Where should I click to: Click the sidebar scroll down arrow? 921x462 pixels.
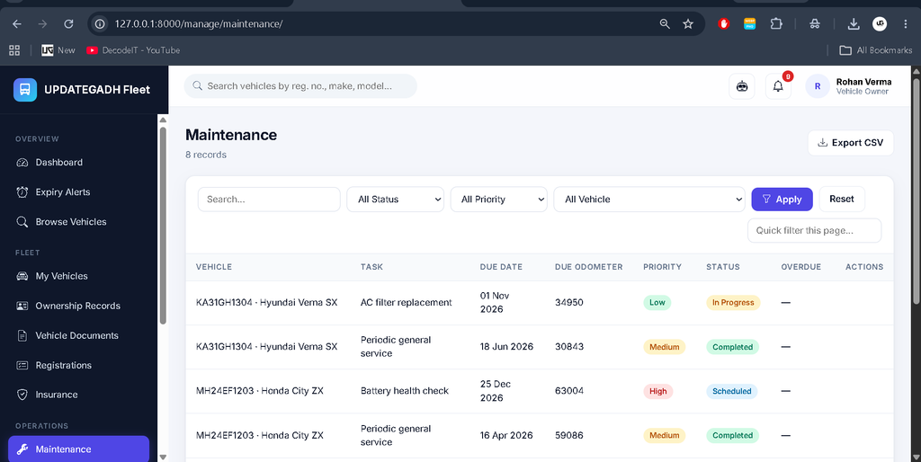coord(163,457)
